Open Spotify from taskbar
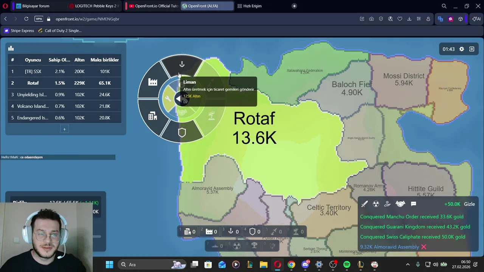 347,264
